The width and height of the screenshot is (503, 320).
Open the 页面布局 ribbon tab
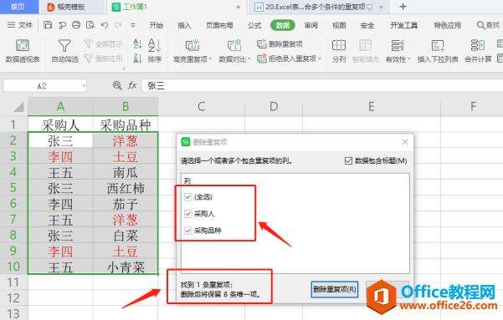(x=219, y=25)
